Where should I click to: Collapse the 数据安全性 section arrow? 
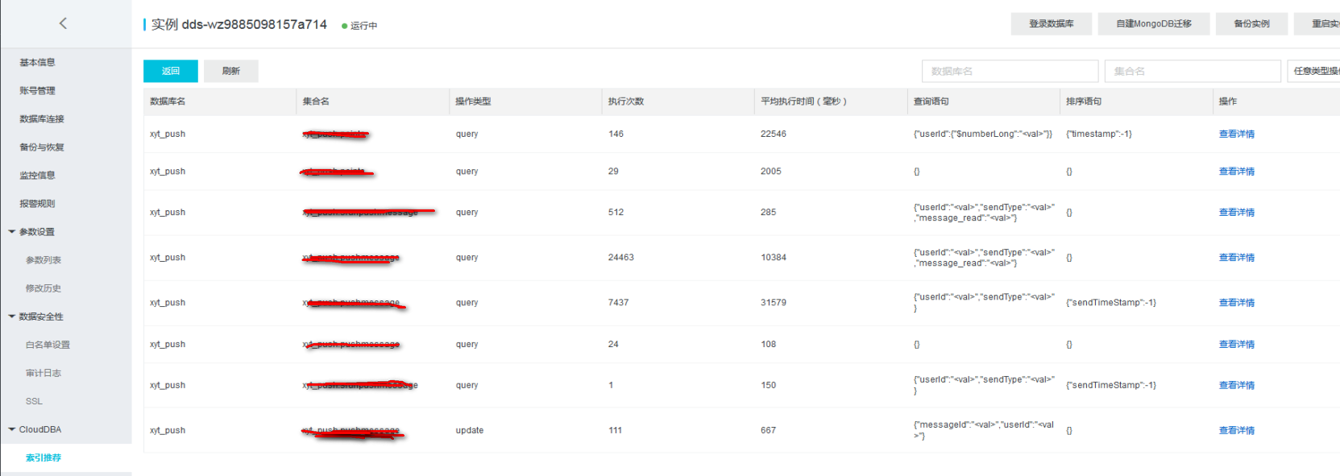[x=12, y=317]
